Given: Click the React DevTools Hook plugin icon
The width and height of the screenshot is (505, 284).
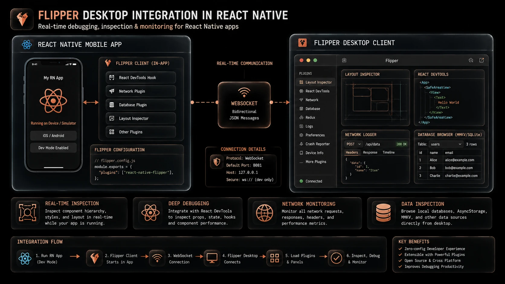Looking at the screenshot, I should [x=112, y=78].
